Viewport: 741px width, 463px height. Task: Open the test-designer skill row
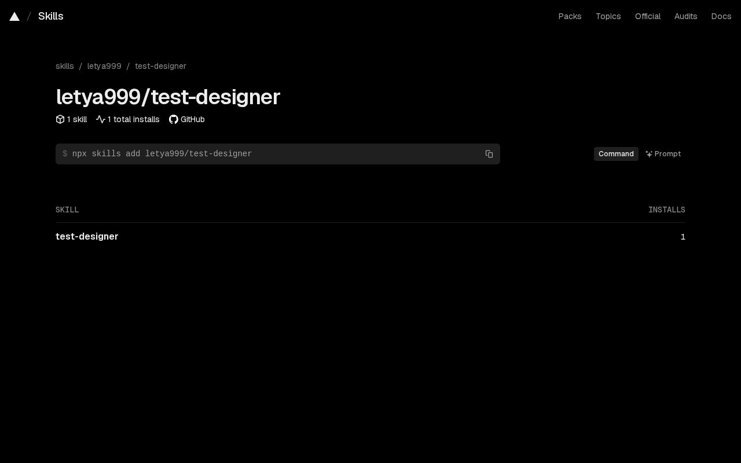pyautogui.click(x=370, y=237)
